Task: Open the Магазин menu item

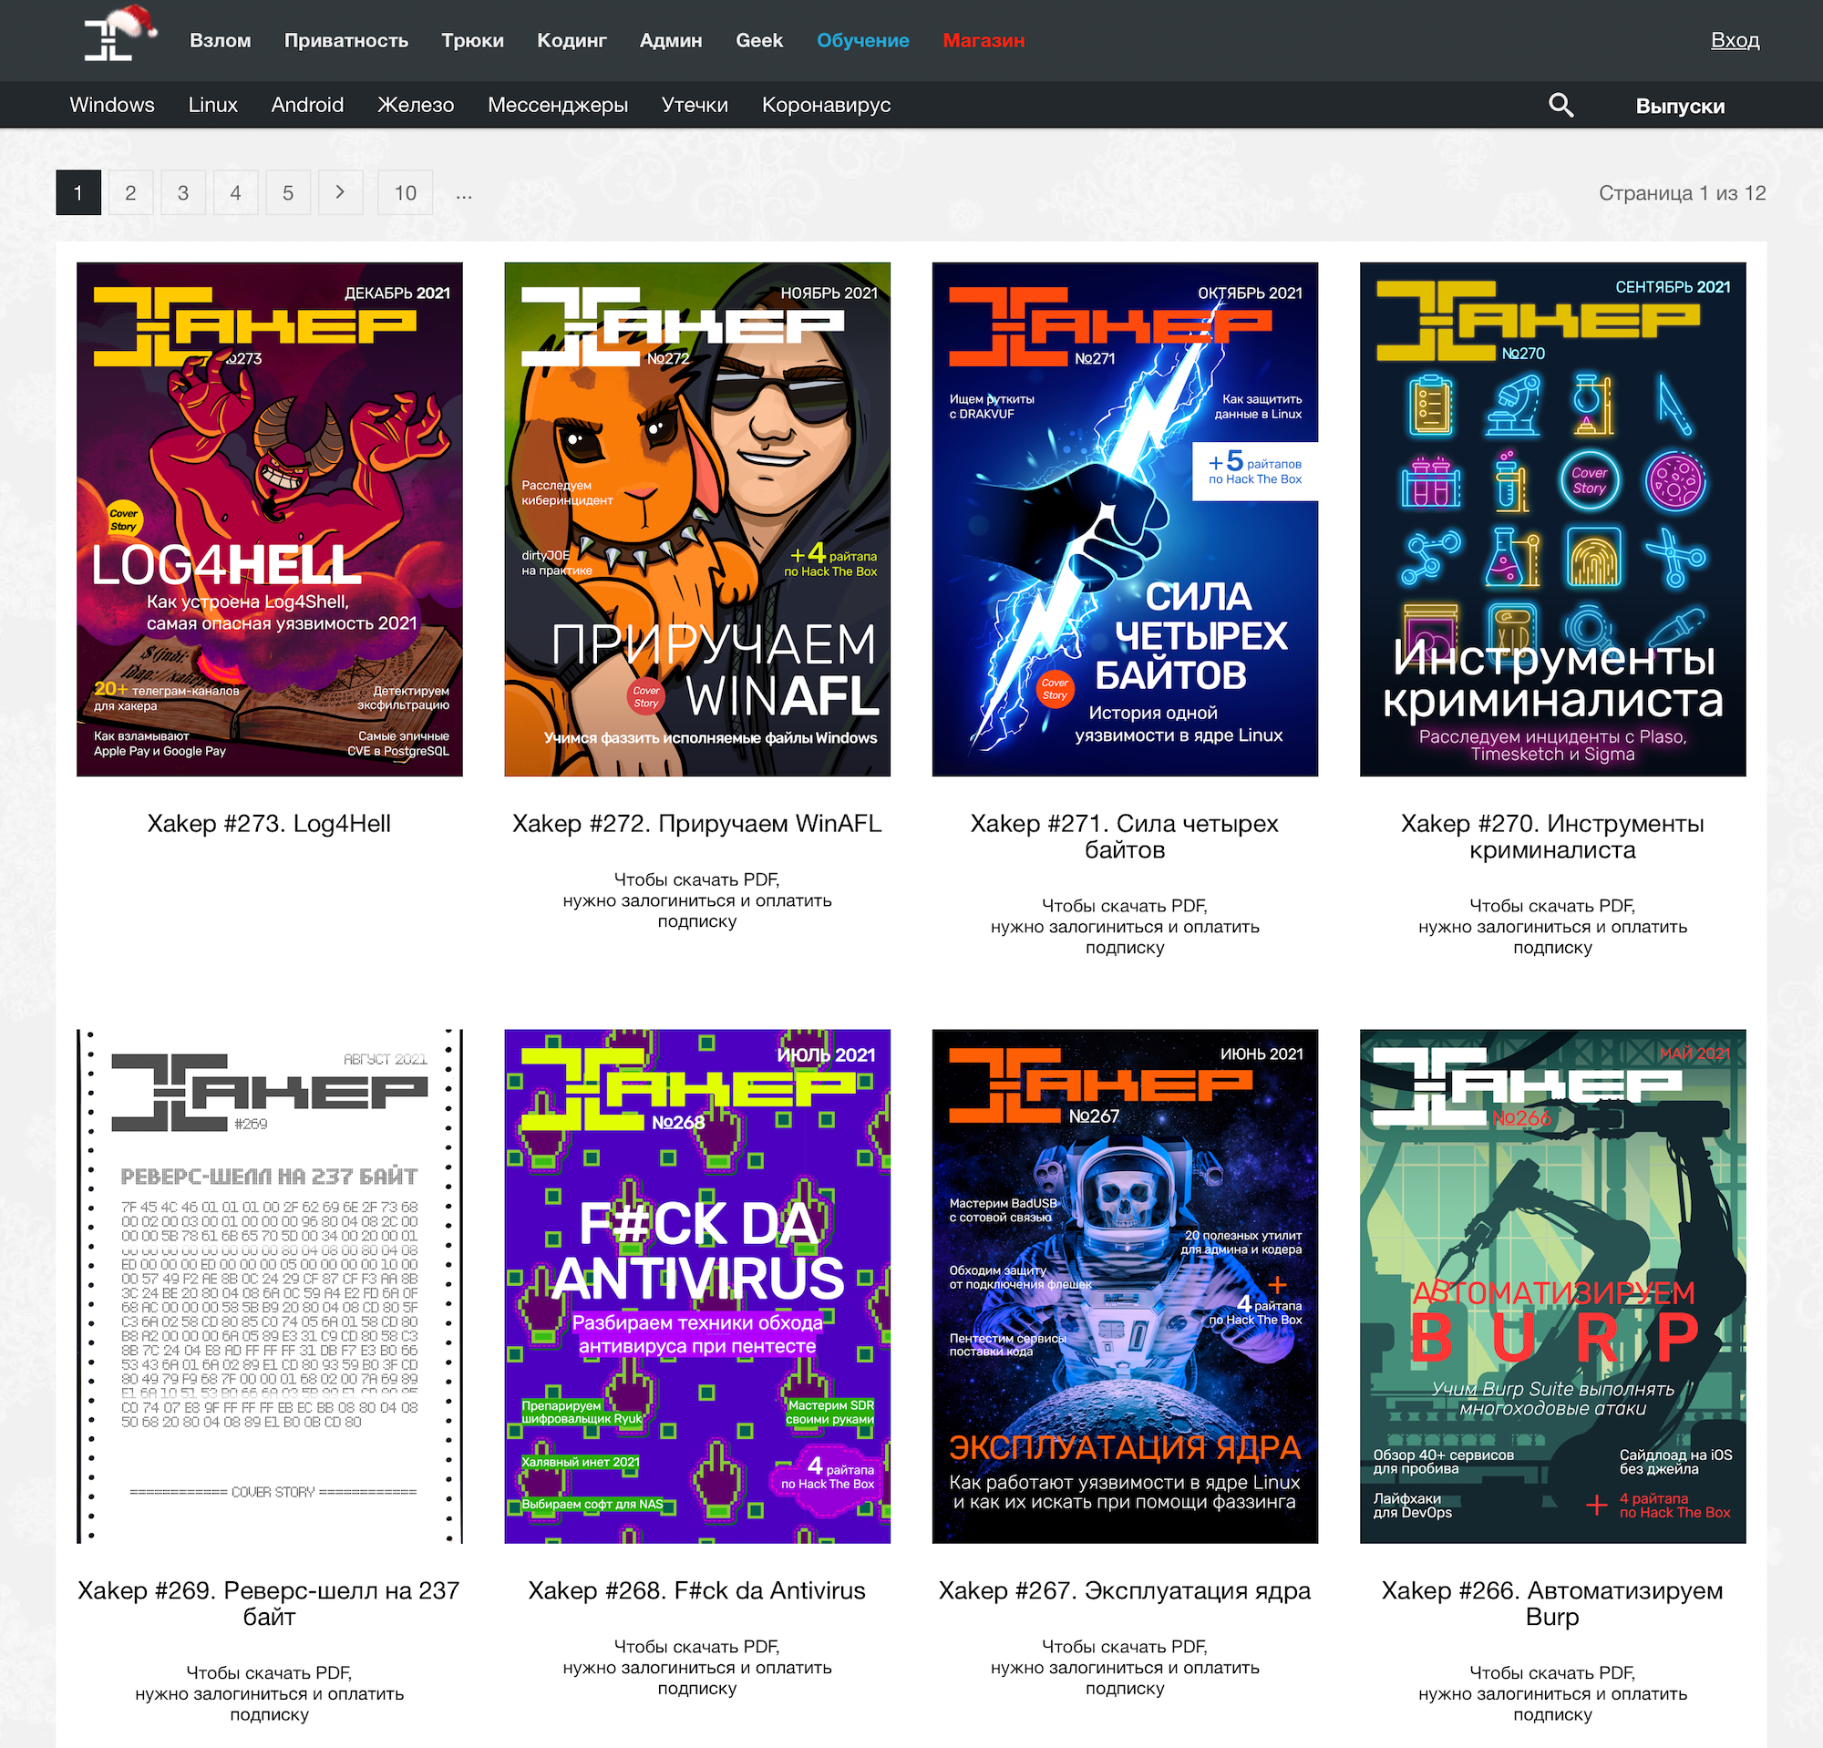Action: 984,41
